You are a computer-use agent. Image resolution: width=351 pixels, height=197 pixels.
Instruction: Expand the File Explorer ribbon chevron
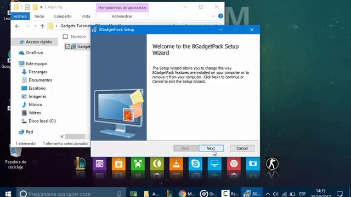(213, 16)
